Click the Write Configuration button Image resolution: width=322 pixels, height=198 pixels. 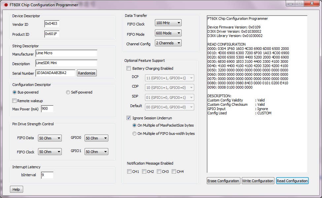pyautogui.click(x=258, y=181)
